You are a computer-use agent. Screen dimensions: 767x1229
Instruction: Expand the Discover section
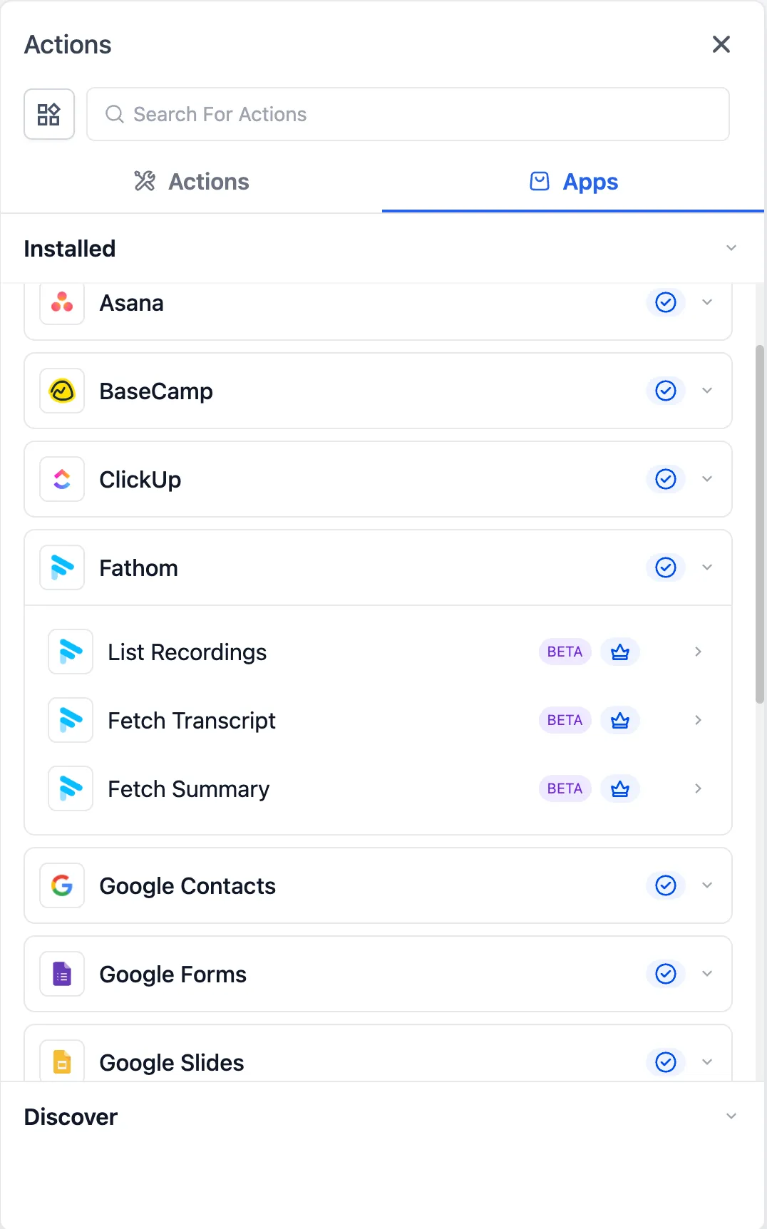click(731, 1116)
